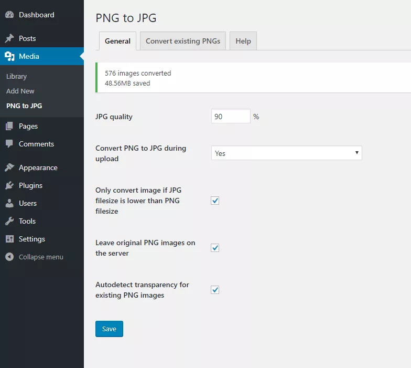Open Users menu label
This screenshot has width=411, height=368.
pyautogui.click(x=27, y=203)
